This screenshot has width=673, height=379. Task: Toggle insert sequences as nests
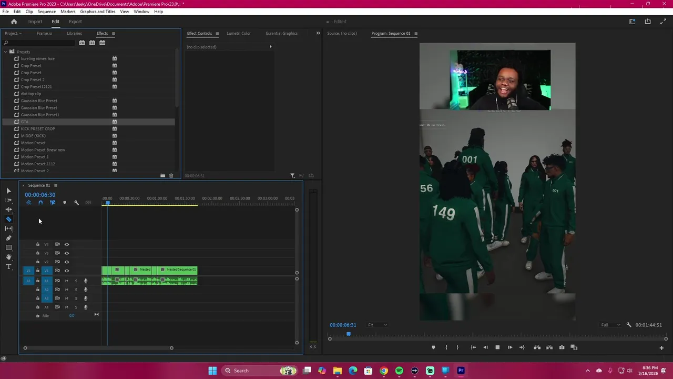(x=28, y=203)
